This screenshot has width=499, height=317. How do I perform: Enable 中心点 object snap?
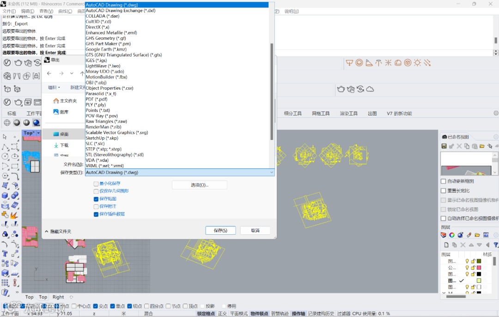tap(74, 306)
